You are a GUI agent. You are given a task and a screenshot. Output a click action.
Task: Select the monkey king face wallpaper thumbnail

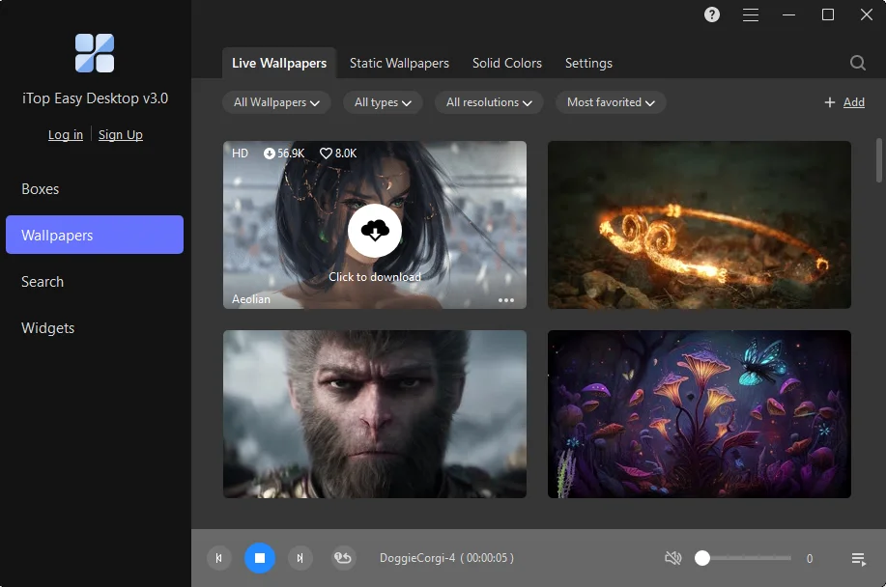point(375,414)
